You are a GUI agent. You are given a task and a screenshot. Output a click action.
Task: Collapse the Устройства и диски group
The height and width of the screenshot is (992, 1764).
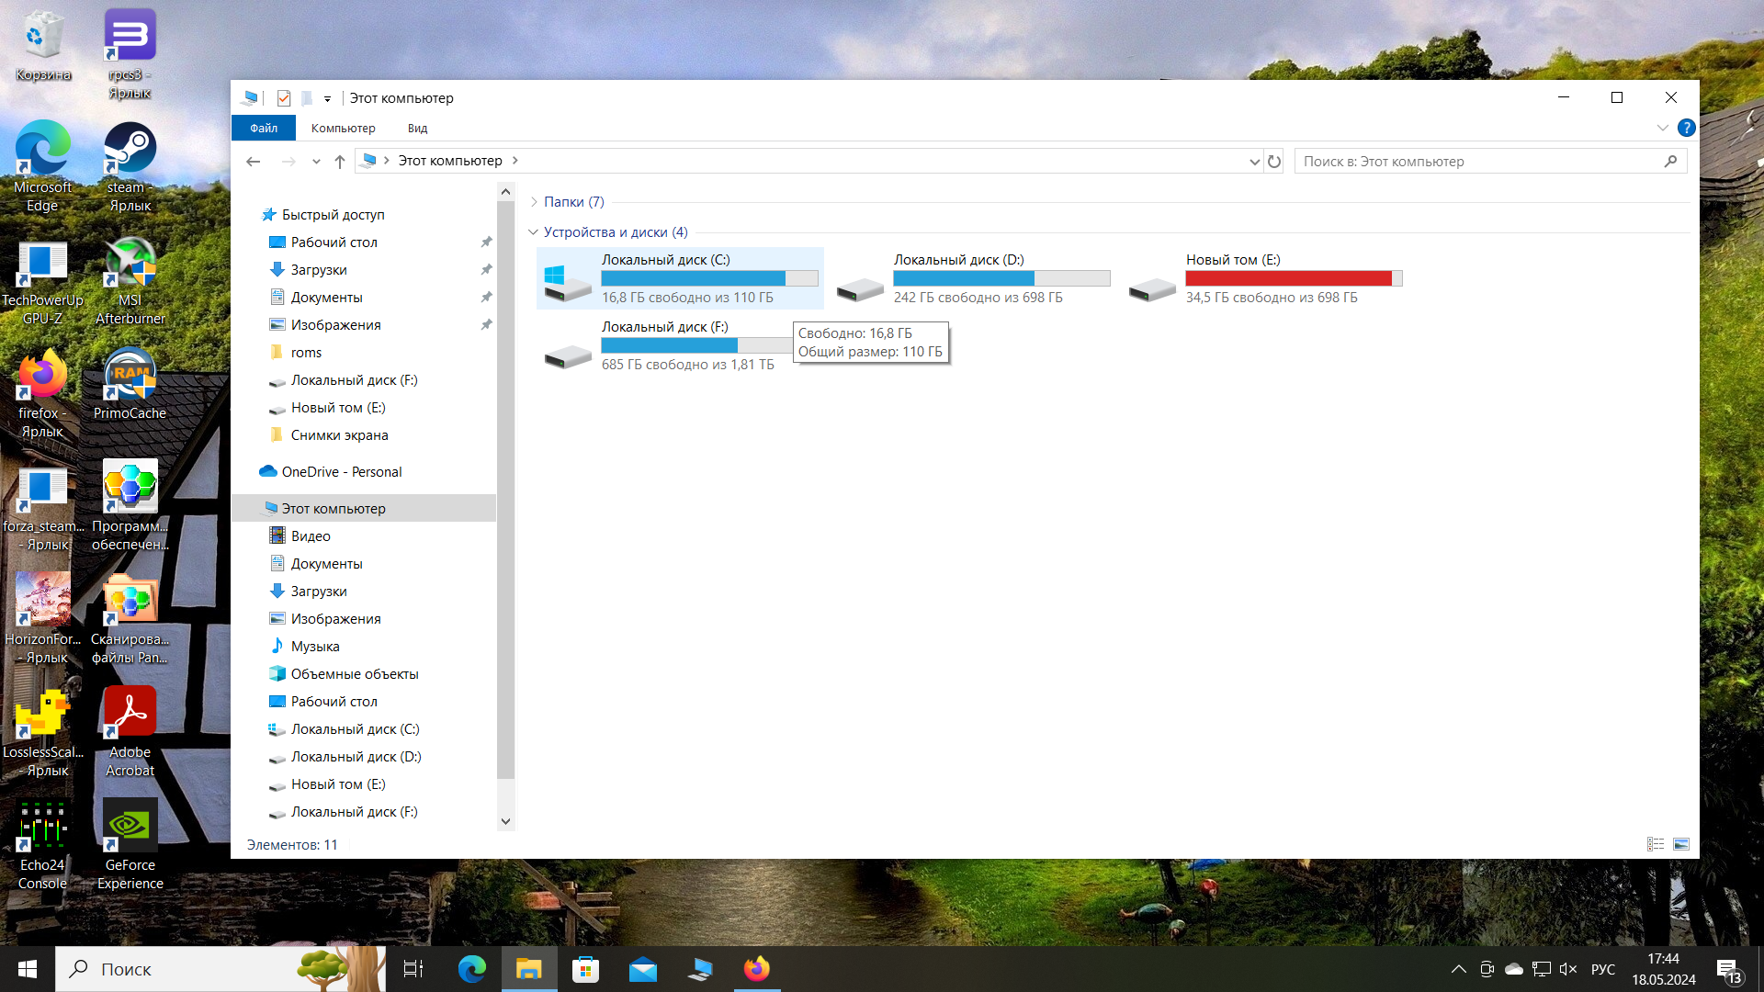[x=534, y=232]
